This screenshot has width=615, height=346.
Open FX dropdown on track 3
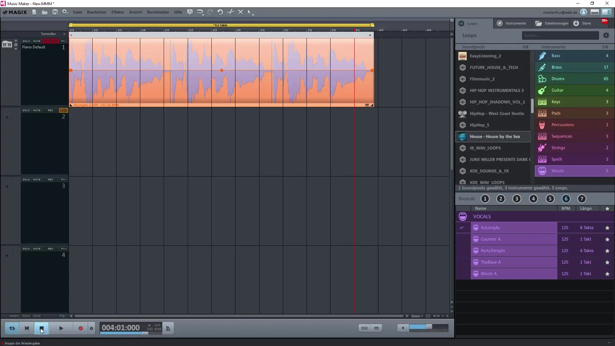click(64, 179)
